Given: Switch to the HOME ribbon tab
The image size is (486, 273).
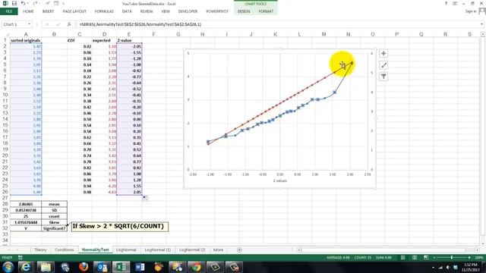Looking at the screenshot, I should (28, 11).
